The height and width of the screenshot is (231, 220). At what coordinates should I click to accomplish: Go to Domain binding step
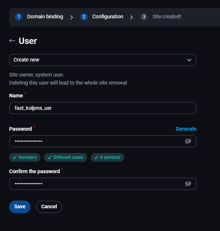tap(45, 16)
